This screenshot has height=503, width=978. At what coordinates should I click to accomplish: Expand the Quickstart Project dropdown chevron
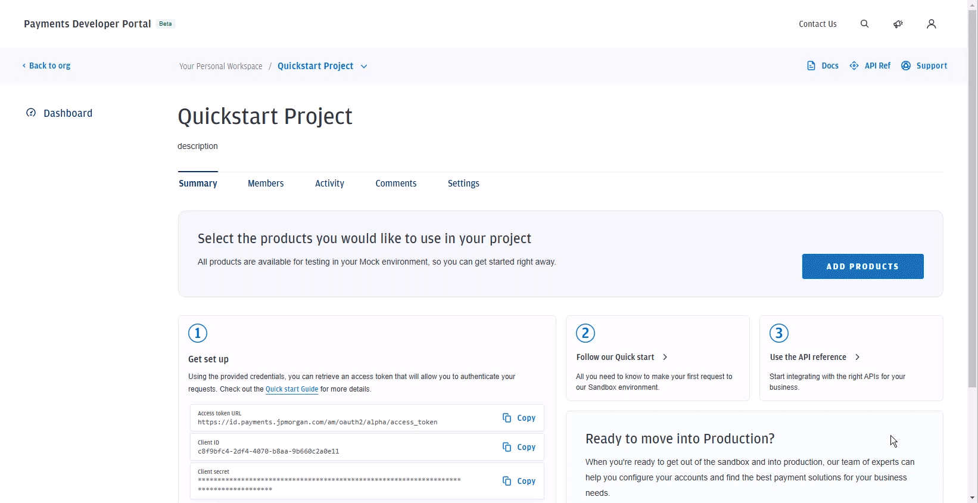tap(364, 67)
